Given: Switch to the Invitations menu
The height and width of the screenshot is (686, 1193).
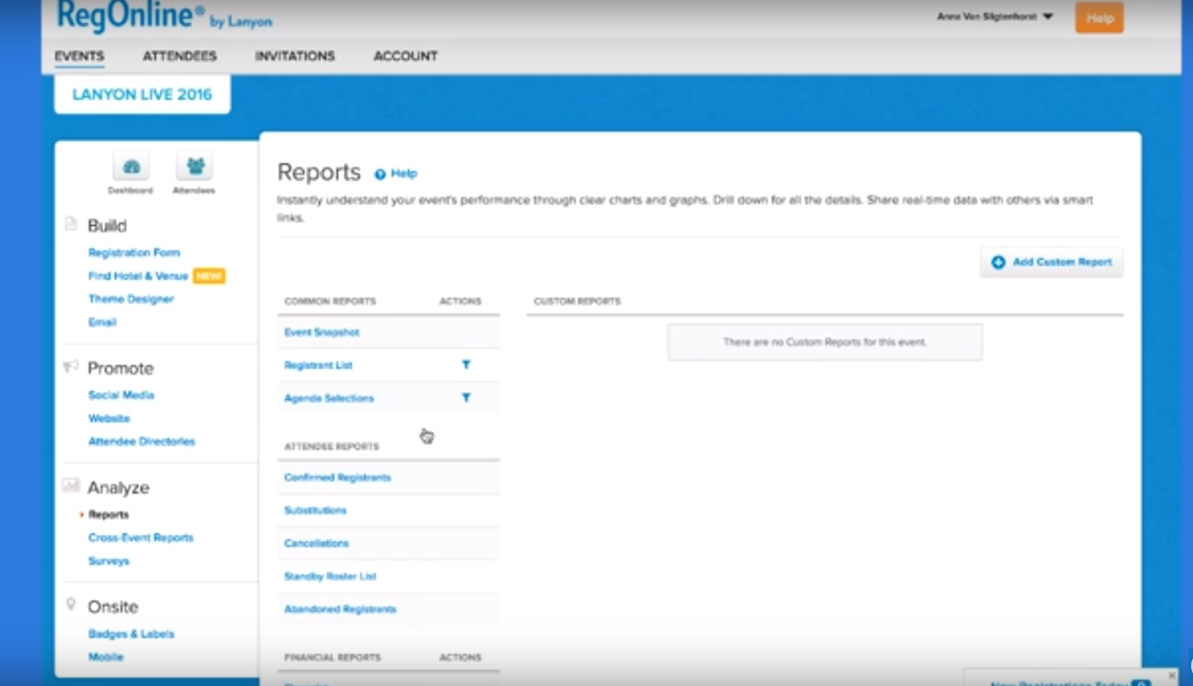Looking at the screenshot, I should tap(295, 56).
